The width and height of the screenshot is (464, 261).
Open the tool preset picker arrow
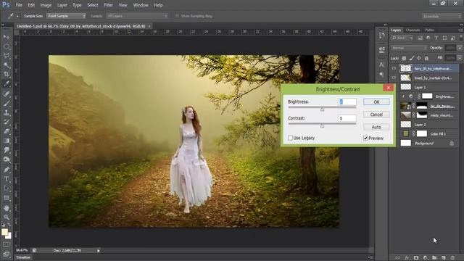(x=17, y=16)
